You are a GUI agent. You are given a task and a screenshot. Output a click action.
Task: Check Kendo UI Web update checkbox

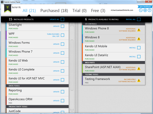point(62,62)
